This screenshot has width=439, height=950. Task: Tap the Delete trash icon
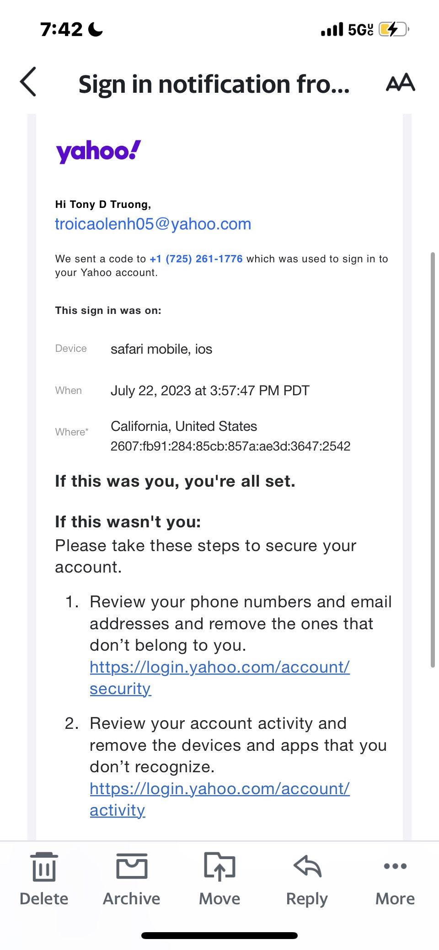(44, 867)
